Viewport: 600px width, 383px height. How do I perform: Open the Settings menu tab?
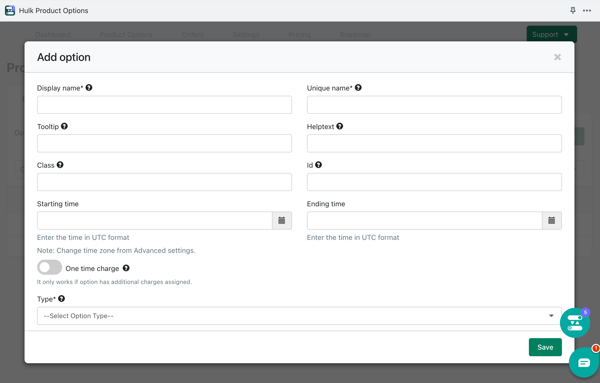246,35
